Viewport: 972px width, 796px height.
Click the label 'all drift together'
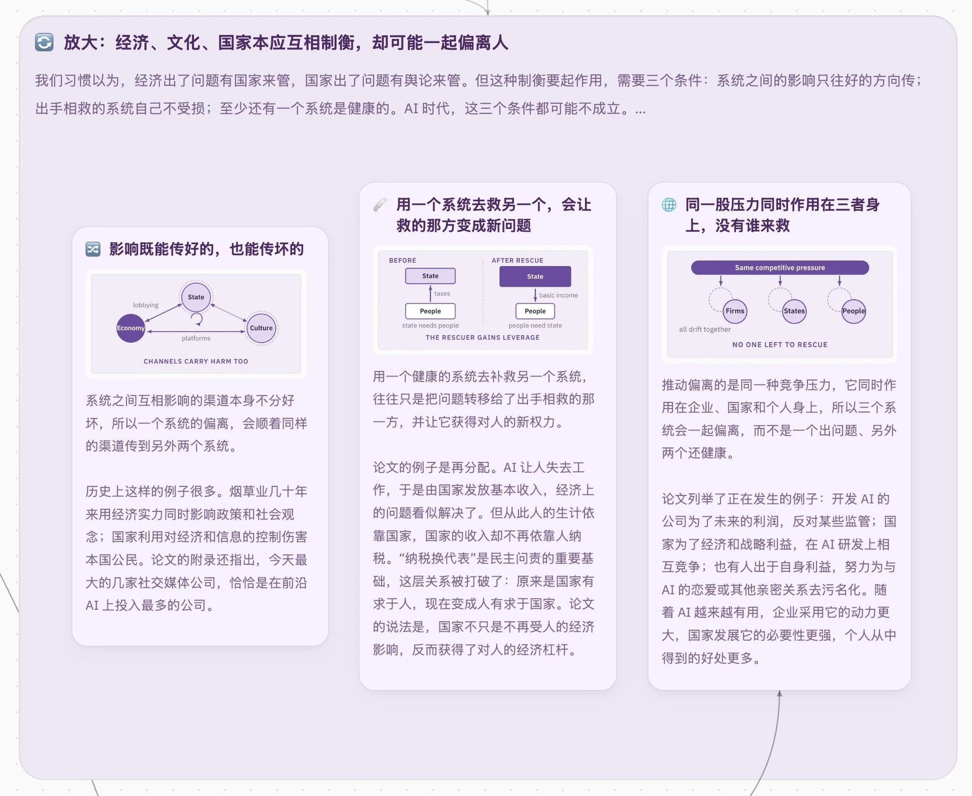pos(705,329)
